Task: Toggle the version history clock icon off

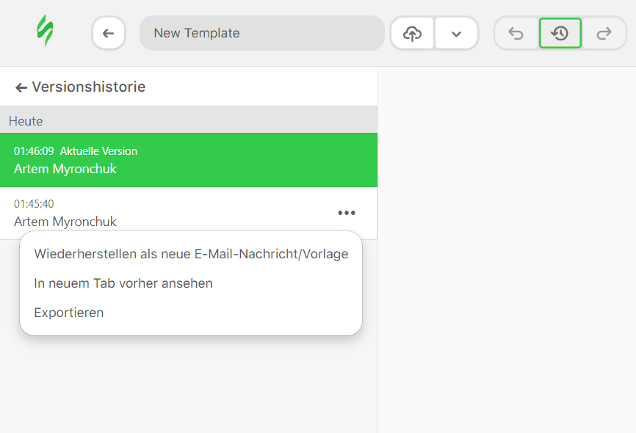Action: coord(560,33)
